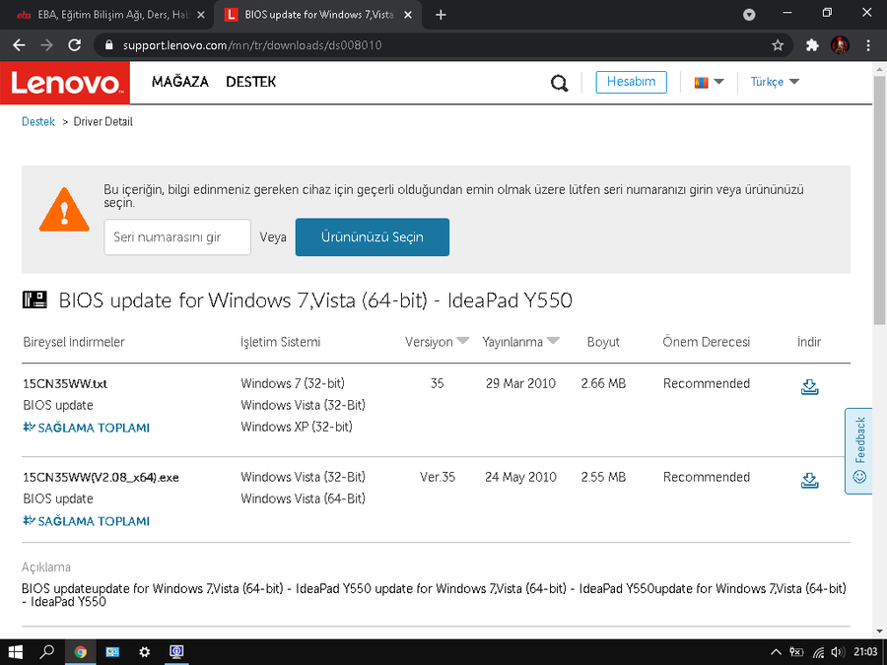This screenshot has width=887, height=665.
Task: Open the Chrome extensions puzzle icon
Action: pyautogui.click(x=812, y=45)
